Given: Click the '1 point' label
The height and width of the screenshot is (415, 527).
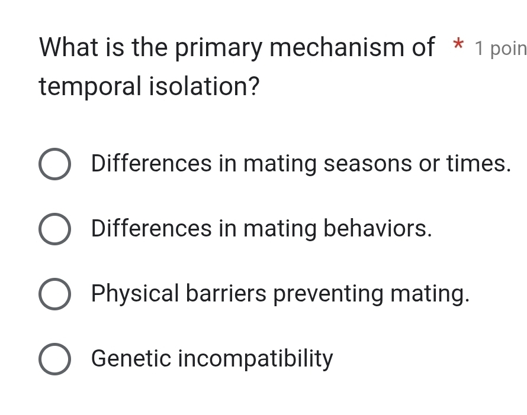Looking at the screenshot, I should coord(503,48).
